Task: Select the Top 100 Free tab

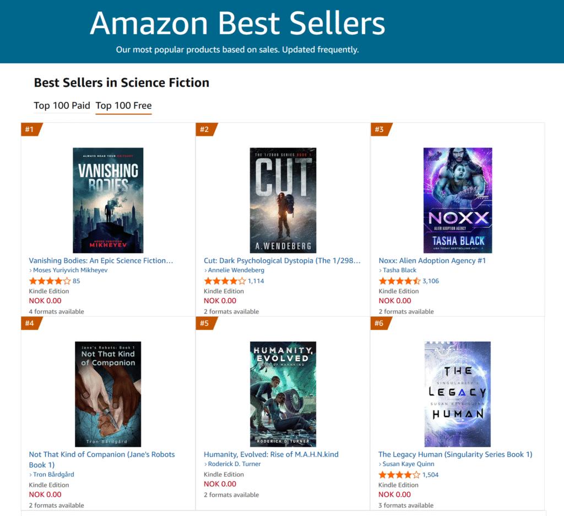Action: (x=123, y=106)
